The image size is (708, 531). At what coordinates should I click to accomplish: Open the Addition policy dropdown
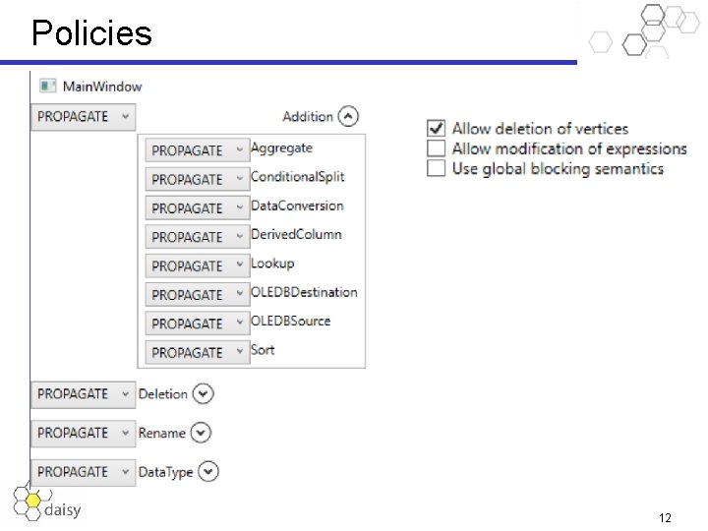point(84,117)
